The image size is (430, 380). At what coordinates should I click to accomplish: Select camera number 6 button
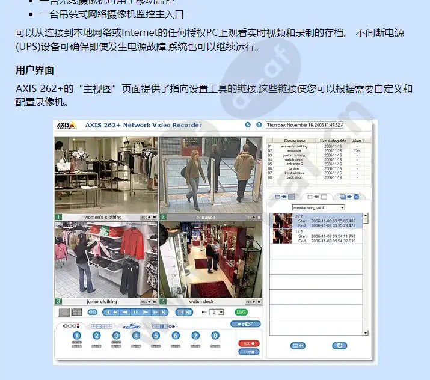point(176,336)
